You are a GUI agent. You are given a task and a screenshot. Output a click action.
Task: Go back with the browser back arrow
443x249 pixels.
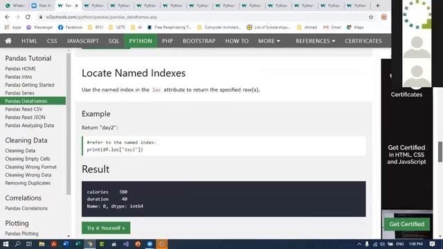(x=7, y=17)
